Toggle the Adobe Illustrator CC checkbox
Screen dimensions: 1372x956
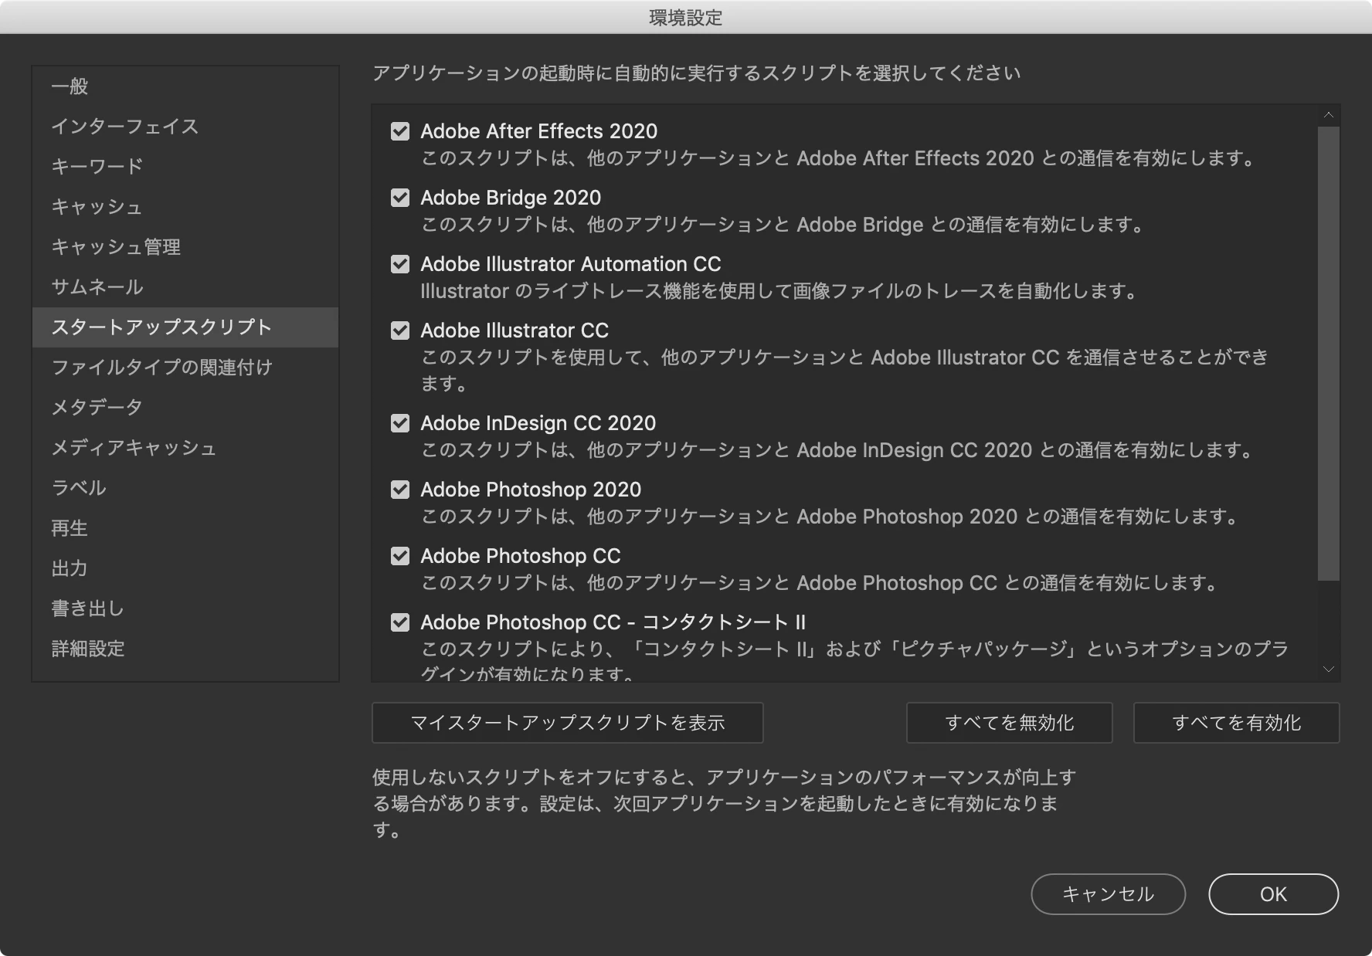400,331
